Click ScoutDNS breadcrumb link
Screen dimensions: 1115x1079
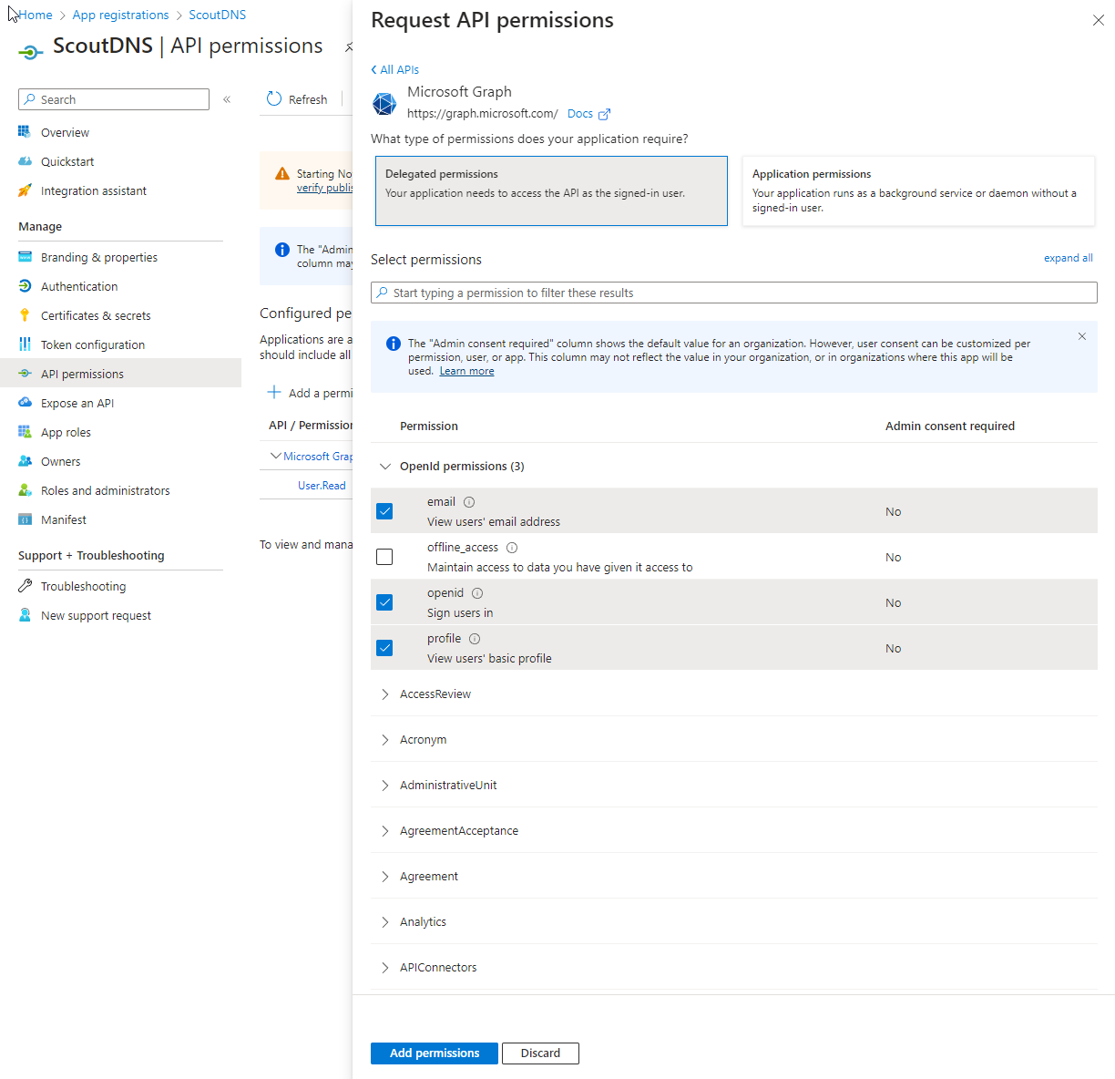[x=217, y=15]
